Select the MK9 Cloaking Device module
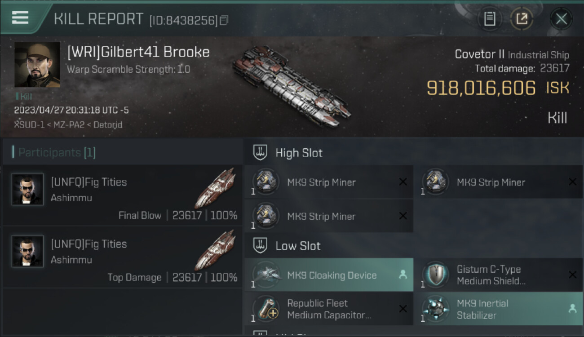Viewport: 584px width, 337px height. point(329,275)
